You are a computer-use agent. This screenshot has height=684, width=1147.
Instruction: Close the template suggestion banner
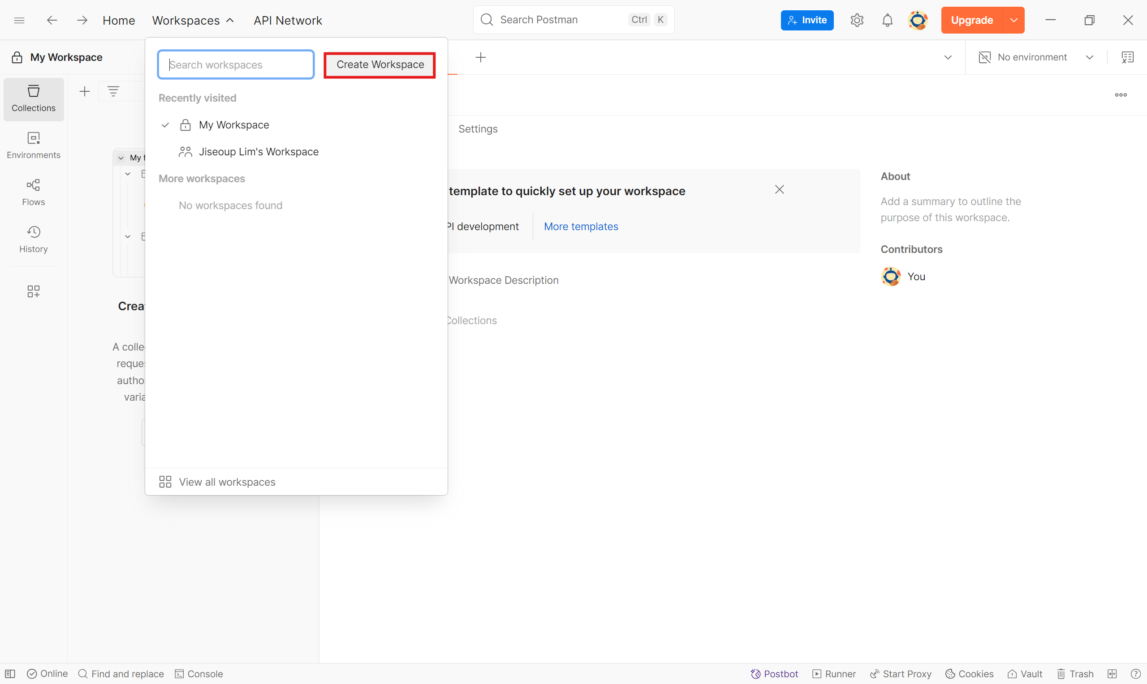click(779, 189)
